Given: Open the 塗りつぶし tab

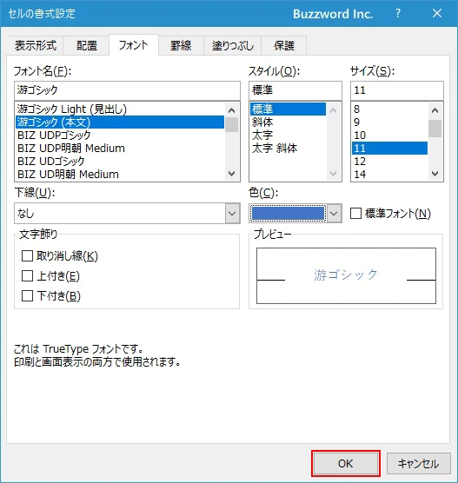Looking at the screenshot, I should (232, 45).
